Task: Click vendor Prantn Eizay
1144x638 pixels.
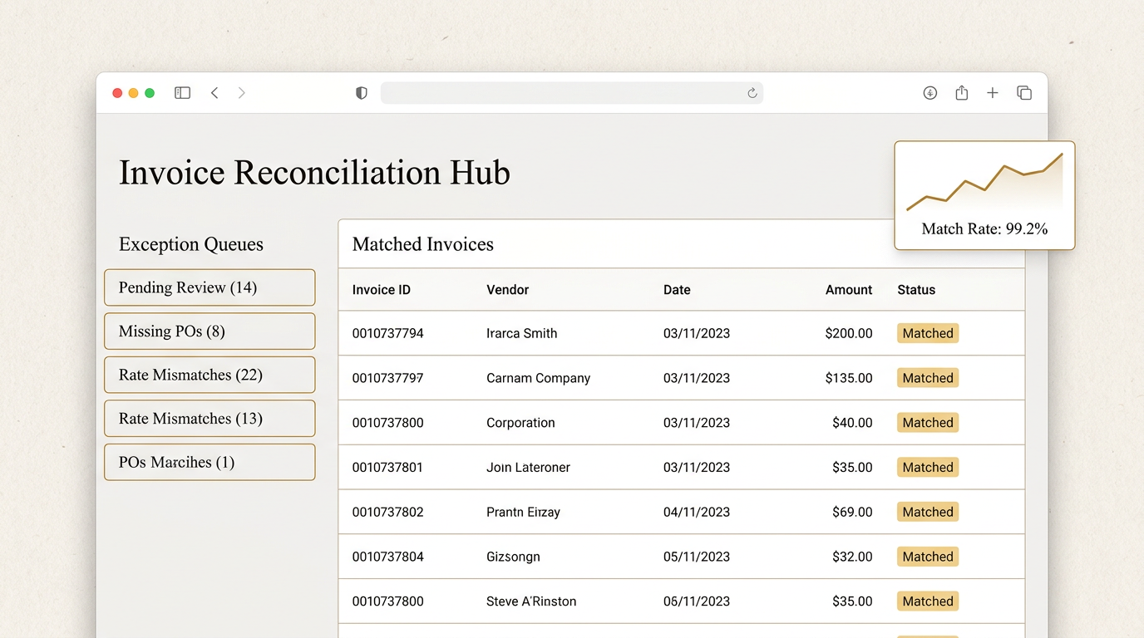Action: tap(523, 513)
